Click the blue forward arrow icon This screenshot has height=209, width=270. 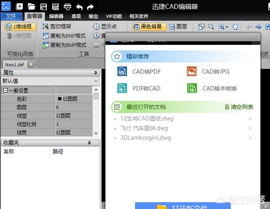[x=258, y=27]
